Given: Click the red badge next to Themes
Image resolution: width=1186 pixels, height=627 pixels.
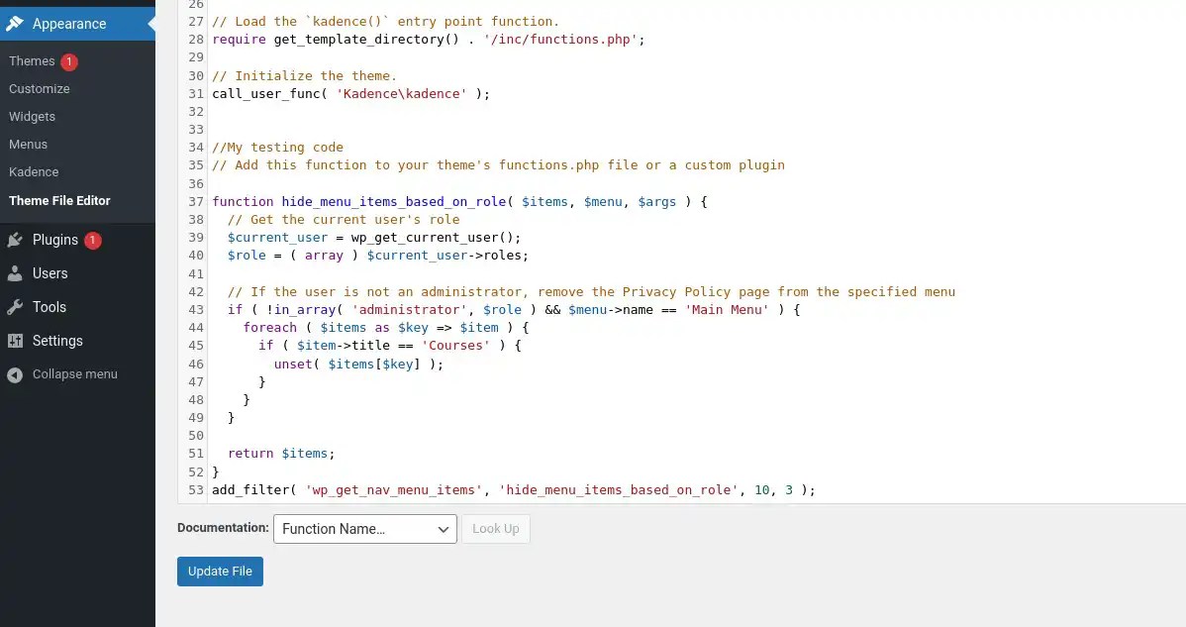Looking at the screenshot, I should click(x=69, y=60).
